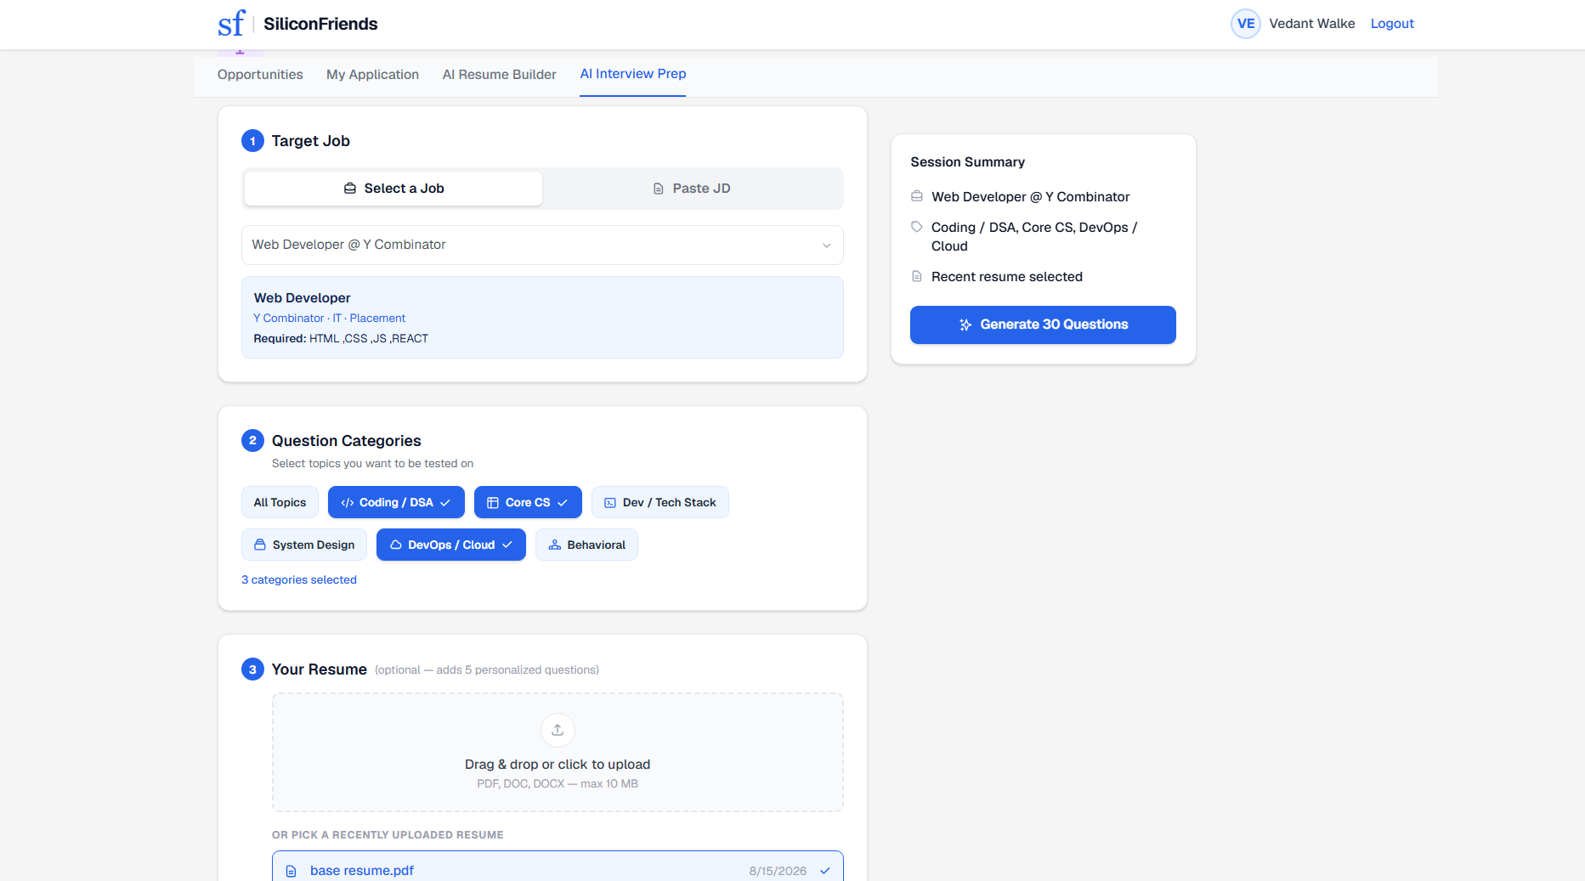Click the SiliconFriends brand name
Viewport: 1585px width, 881px height.
pyautogui.click(x=320, y=24)
